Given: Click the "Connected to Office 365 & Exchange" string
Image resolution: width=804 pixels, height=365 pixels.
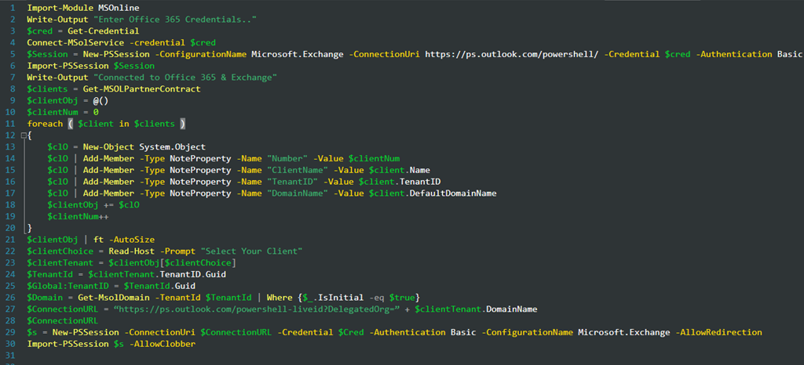Looking at the screenshot, I should pos(185,77).
